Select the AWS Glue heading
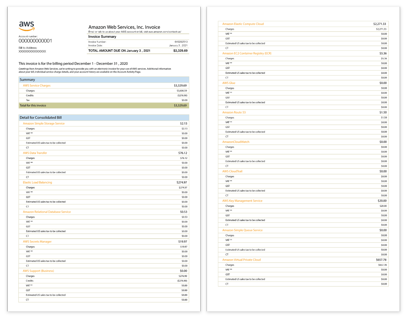 pyautogui.click(x=228, y=83)
